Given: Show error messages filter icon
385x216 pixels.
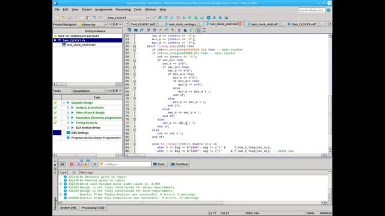Looking at the screenshot, I should (72, 164).
